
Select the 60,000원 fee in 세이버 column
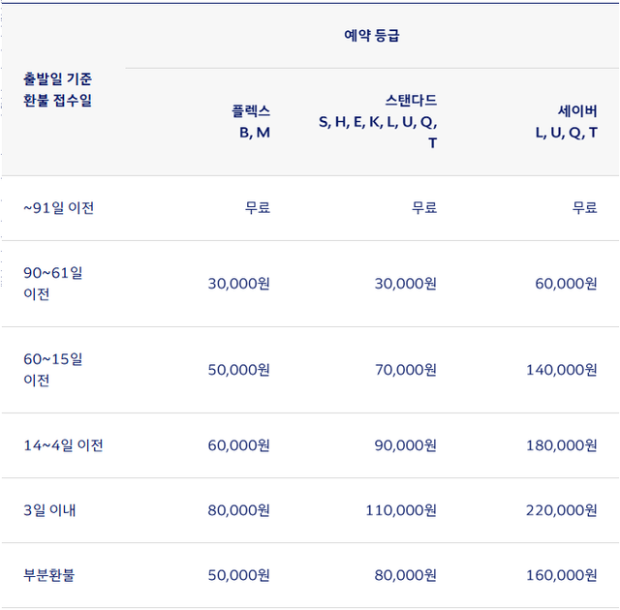(x=566, y=284)
